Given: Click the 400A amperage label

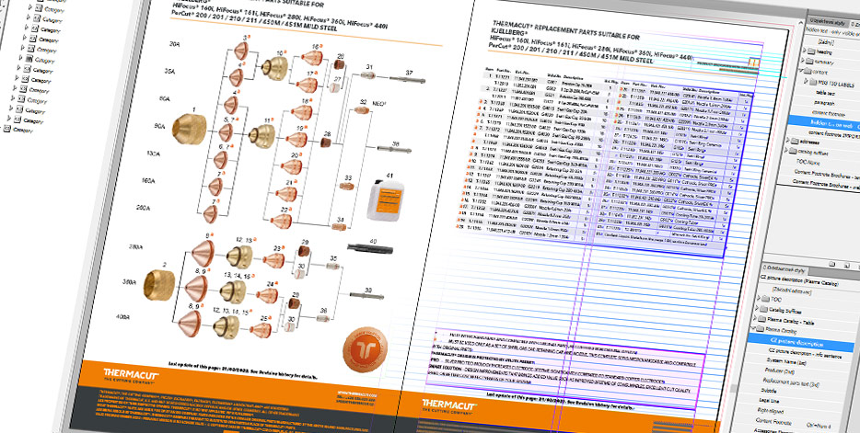Looking at the screenshot, I should (122, 317).
